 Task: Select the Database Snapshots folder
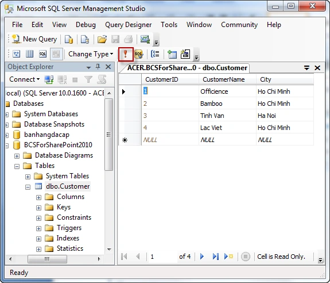click(54, 124)
